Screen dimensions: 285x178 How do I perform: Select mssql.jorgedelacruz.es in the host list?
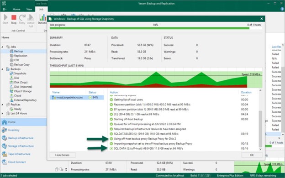click(77, 98)
